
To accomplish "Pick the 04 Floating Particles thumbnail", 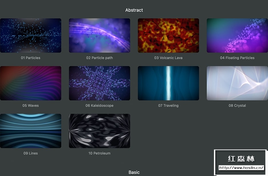I will [237, 35].
